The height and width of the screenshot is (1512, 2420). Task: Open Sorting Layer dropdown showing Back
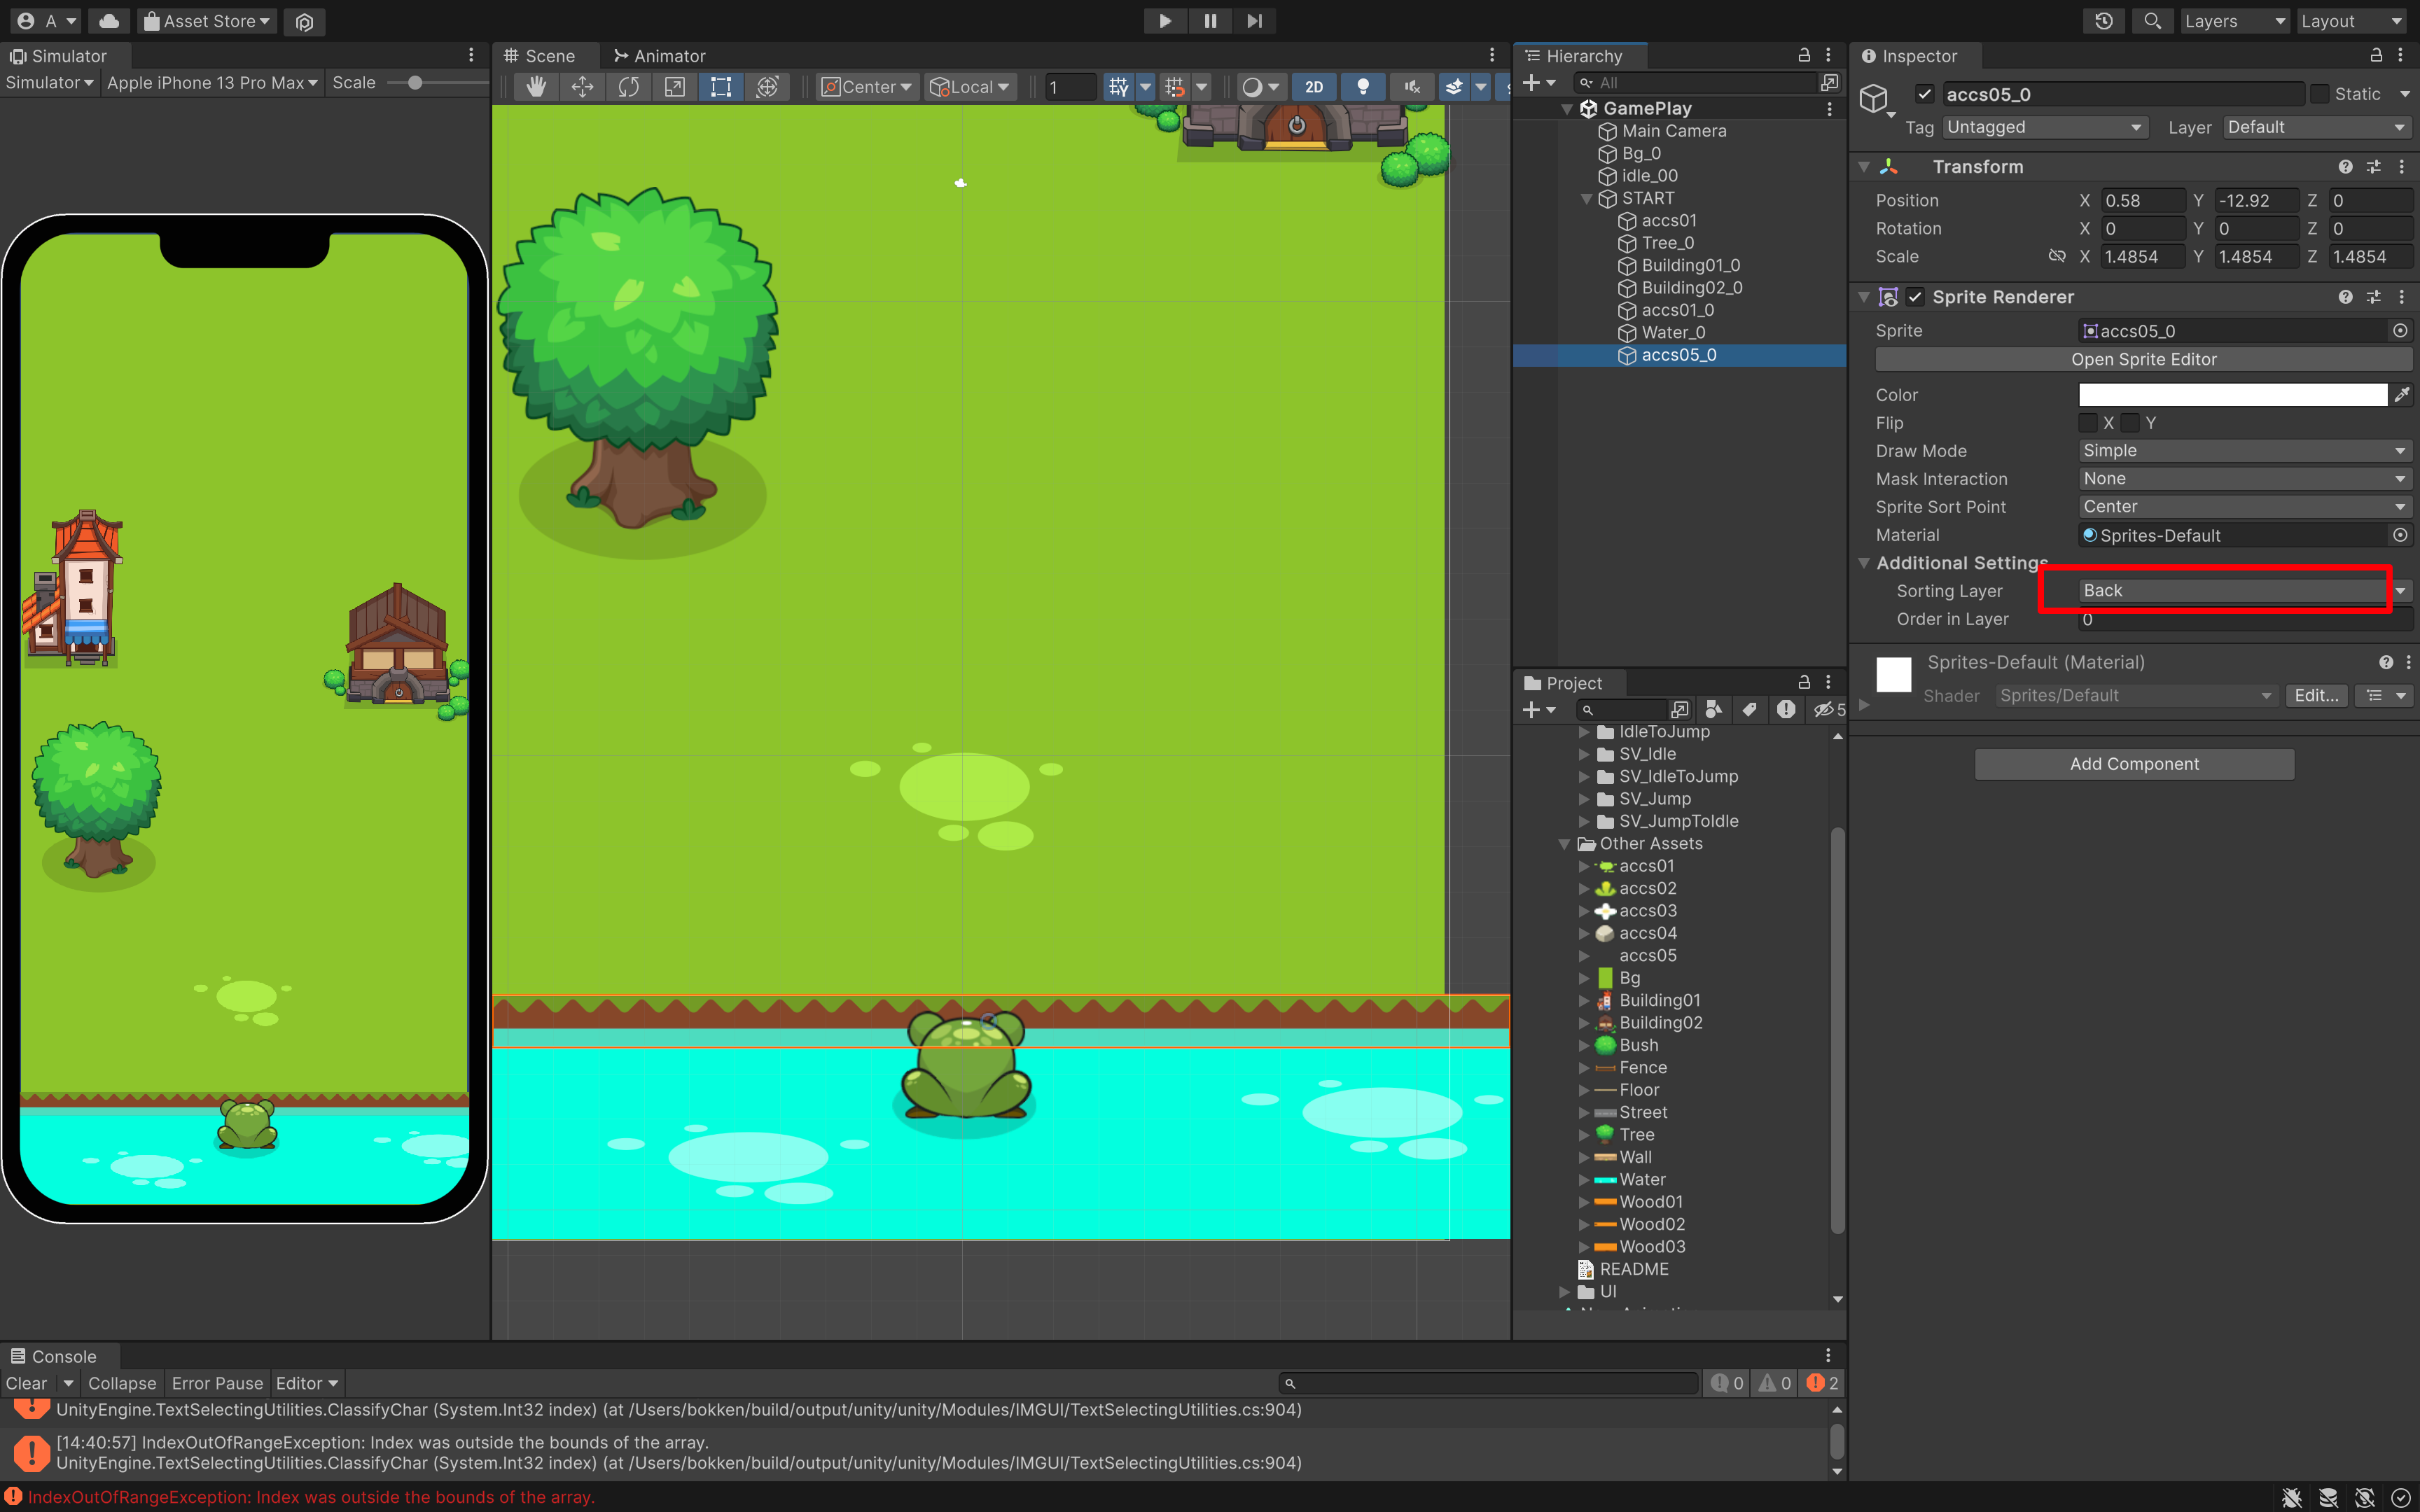click(2245, 591)
